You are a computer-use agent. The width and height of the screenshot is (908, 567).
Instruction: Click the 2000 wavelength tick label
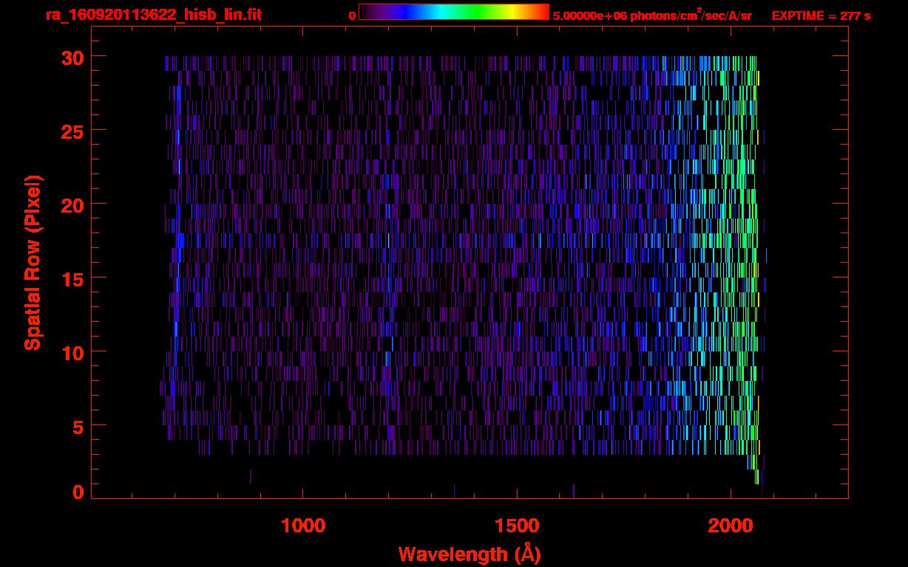731,526
